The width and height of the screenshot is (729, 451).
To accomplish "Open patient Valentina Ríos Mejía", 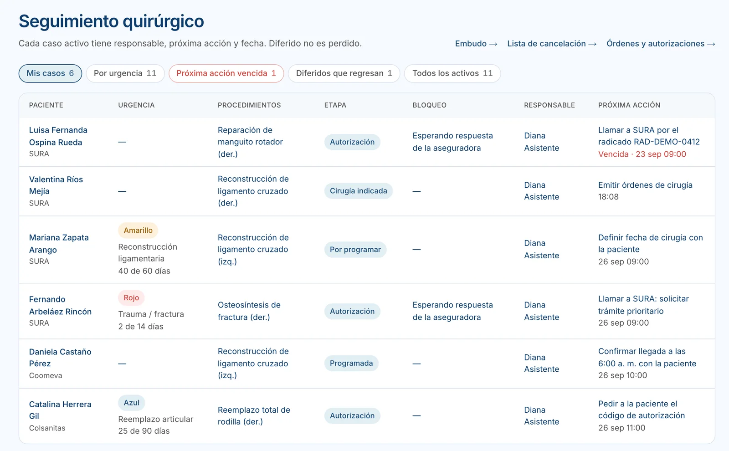I will pos(56,185).
